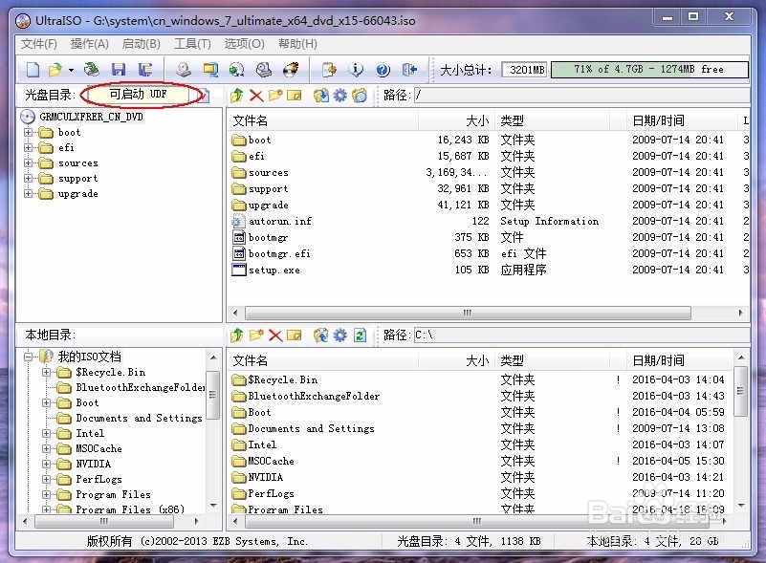The width and height of the screenshot is (766, 563).
Task: Collapse the 我的ISO文档 tree node
Action: point(29,357)
